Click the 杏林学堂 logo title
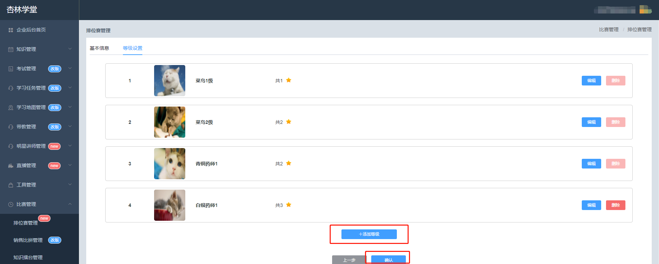 (x=22, y=10)
